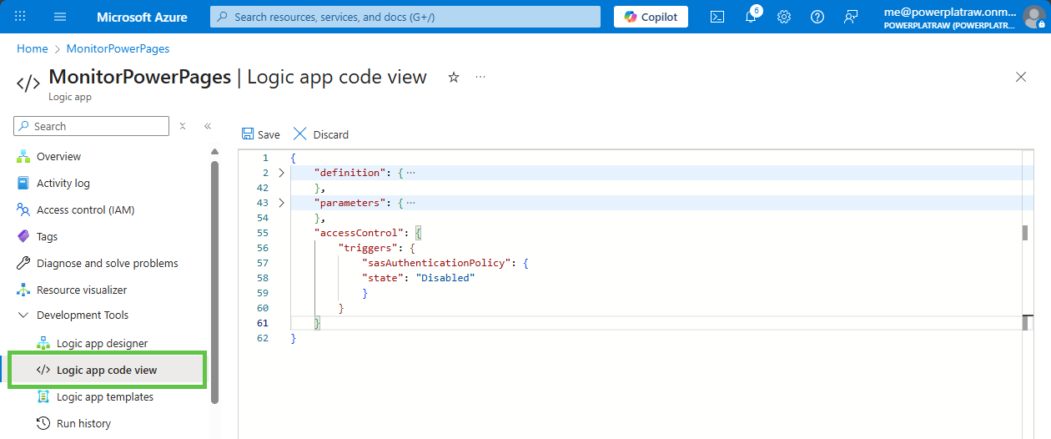Image resolution: width=1051 pixels, height=439 pixels.
Task: Open MonitorPowerPages breadcrumb link
Action: point(118,48)
